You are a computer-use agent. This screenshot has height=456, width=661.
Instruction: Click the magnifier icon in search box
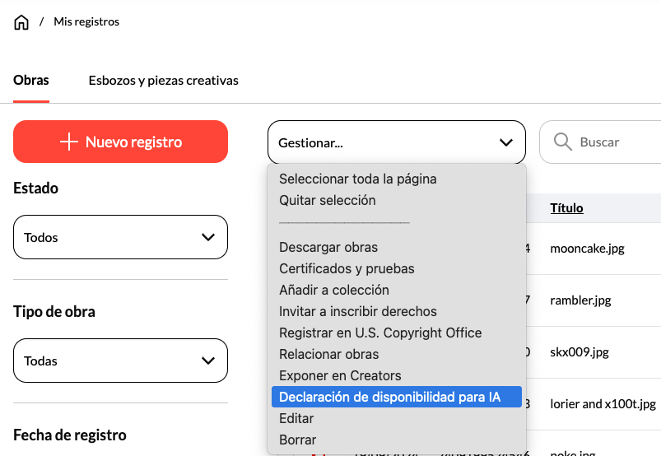click(563, 142)
